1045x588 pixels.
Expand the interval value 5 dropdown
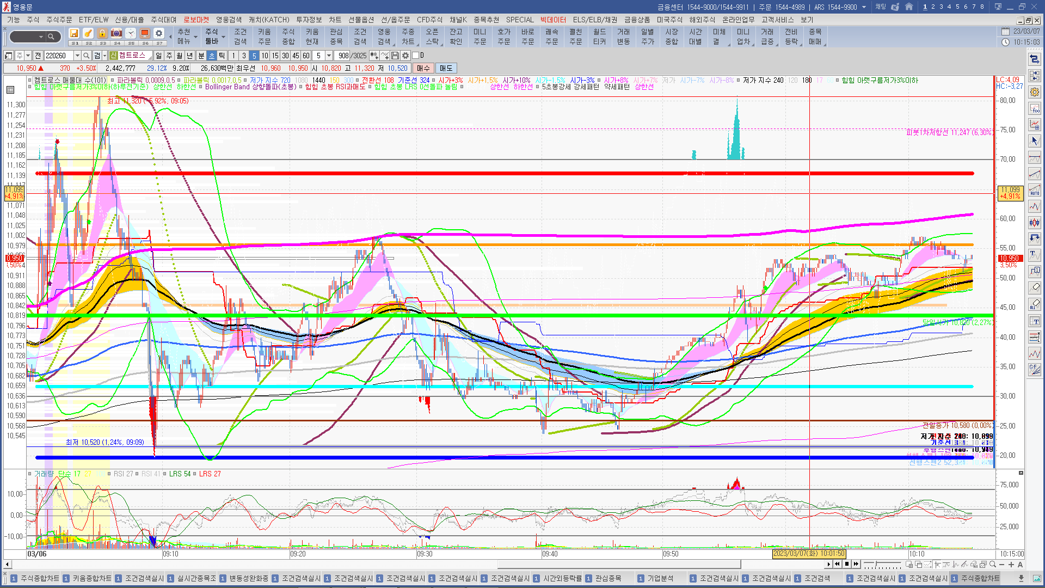pyautogui.click(x=329, y=56)
